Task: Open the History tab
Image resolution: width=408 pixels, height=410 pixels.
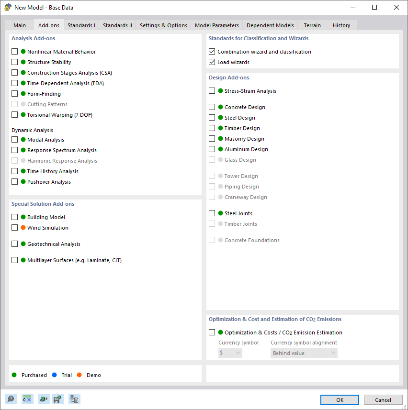Action: [341, 25]
